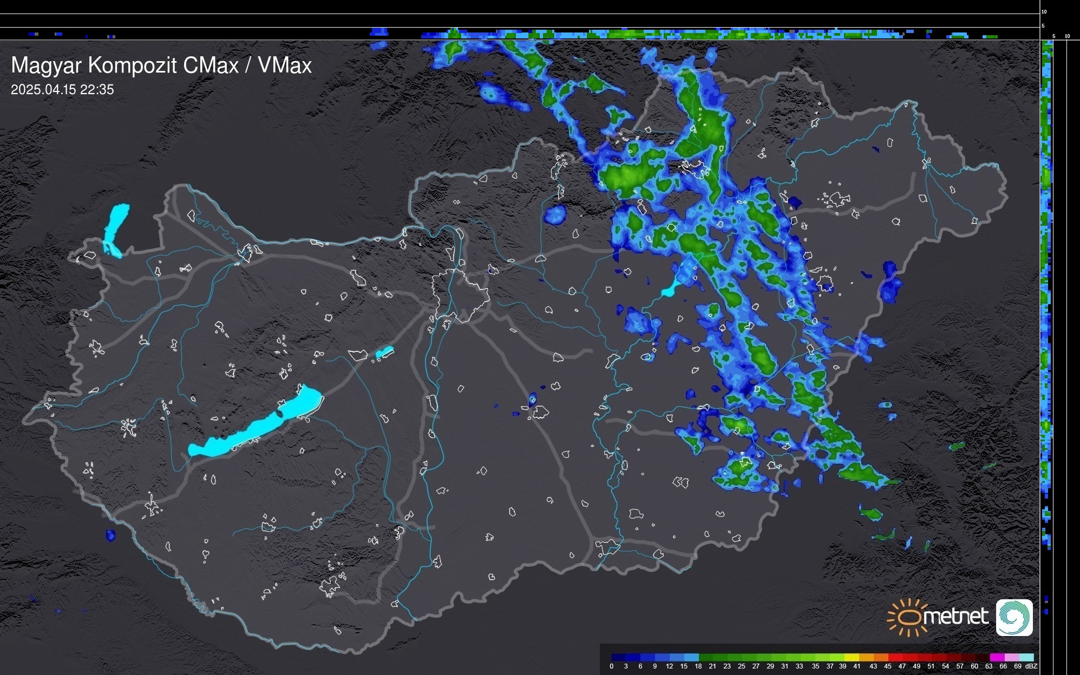1080x675 pixels.
Task: Pick the light cyan swatch at legend end
Action: 1026,658
